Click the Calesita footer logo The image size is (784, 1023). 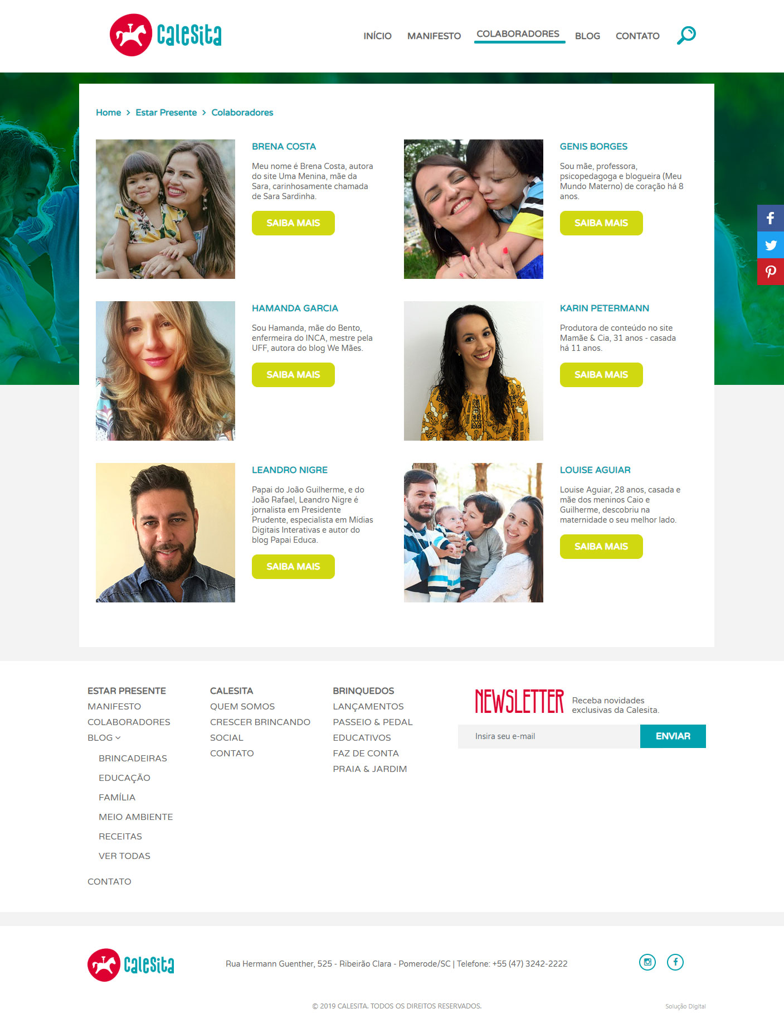[x=131, y=964]
